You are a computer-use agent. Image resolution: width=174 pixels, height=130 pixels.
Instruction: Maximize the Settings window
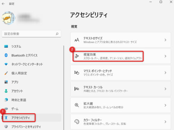click(161, 2)
